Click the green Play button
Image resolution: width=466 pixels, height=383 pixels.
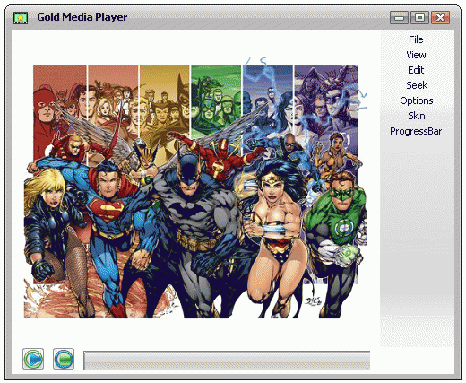point(33,359)
